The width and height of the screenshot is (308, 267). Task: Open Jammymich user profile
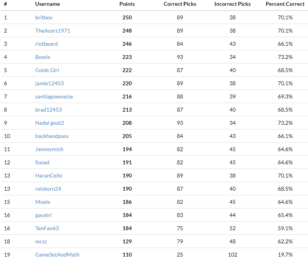[49, 149]
